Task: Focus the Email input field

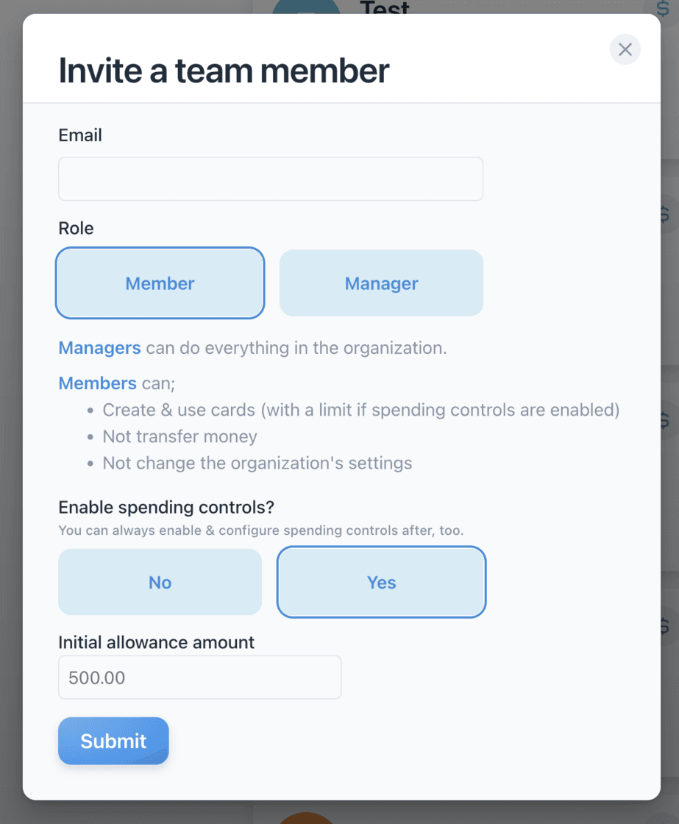Action: (x=271, y=179)
